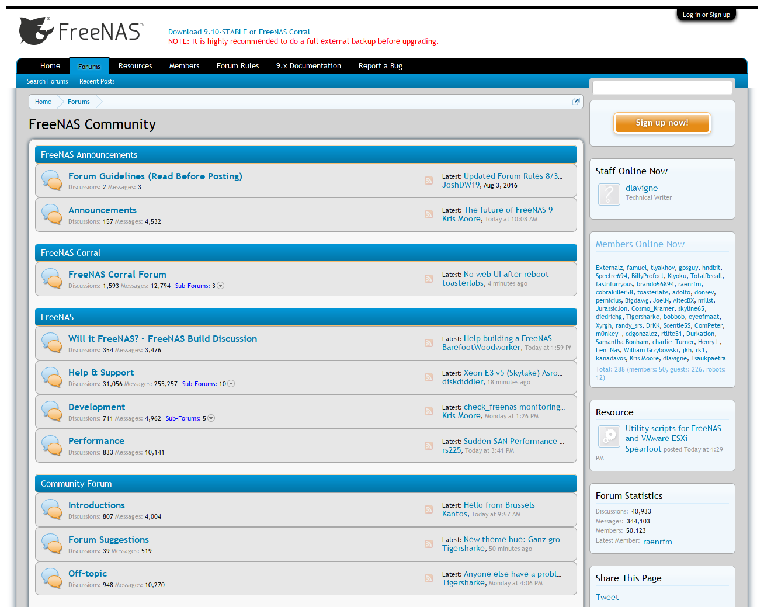Viewport: 764px width, 607px height.
Task: Expand Help & Support sub-forums dropdown
Action: (x=231, y=384)
